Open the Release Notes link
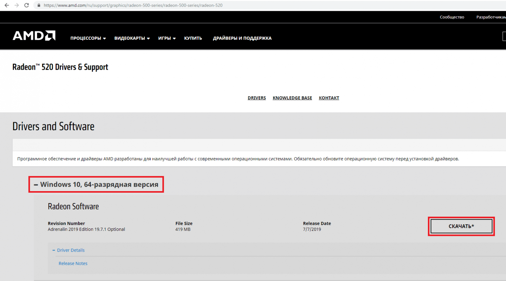Screen dimensions: 506x281 pyautogui.click(x=73, y=263)
